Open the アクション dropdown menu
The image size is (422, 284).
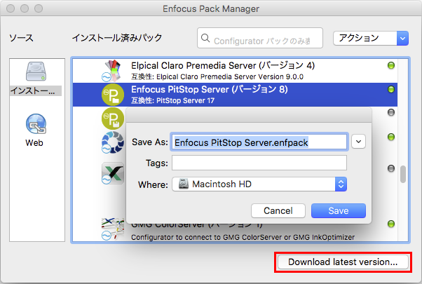371,39
